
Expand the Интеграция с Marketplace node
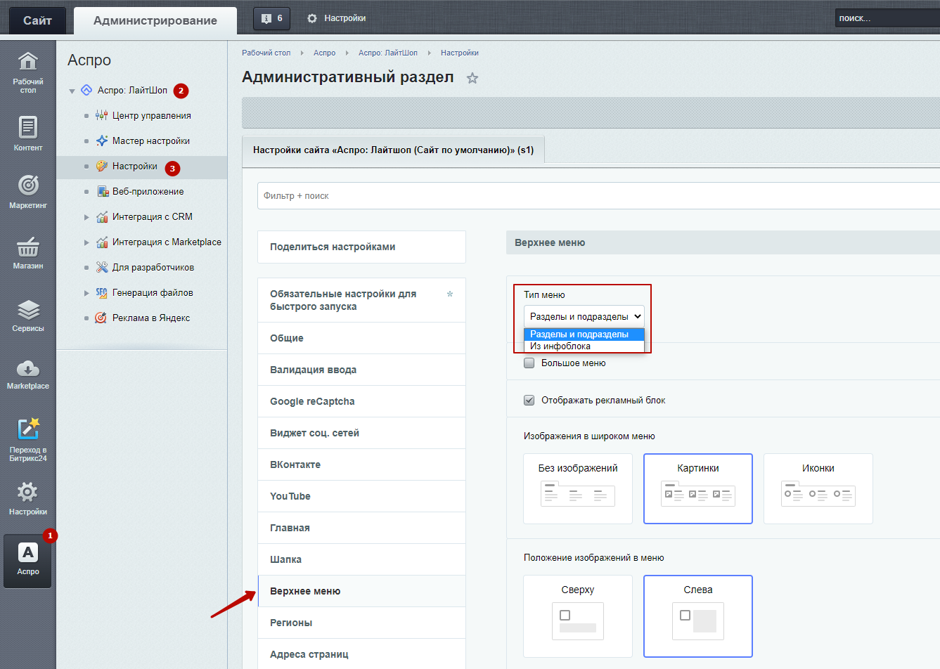tap(86, 242)
